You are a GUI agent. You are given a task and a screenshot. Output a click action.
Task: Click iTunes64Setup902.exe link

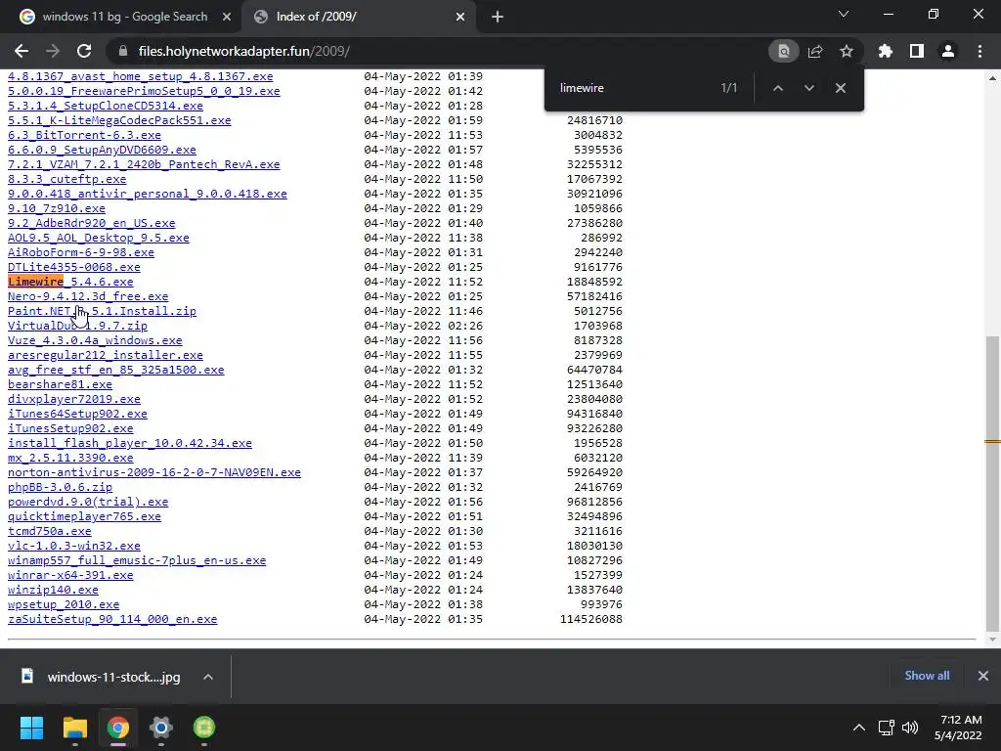(x=77, y=414)
